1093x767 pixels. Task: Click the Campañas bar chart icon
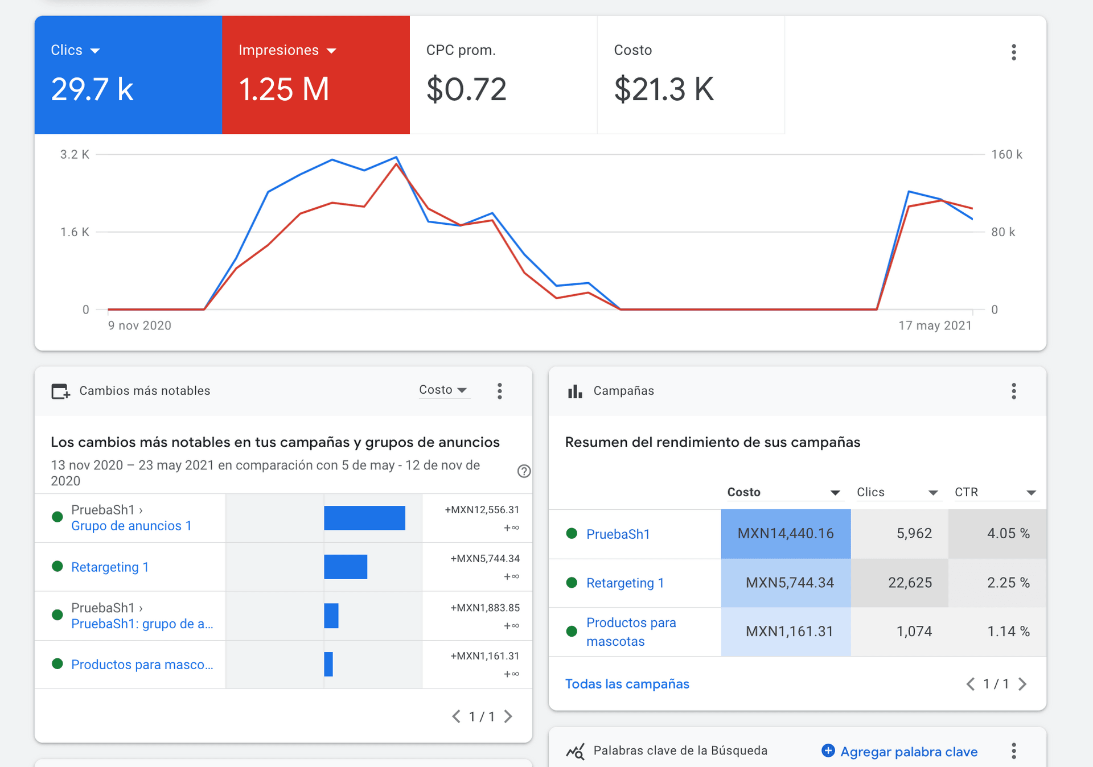coord(575,391)
